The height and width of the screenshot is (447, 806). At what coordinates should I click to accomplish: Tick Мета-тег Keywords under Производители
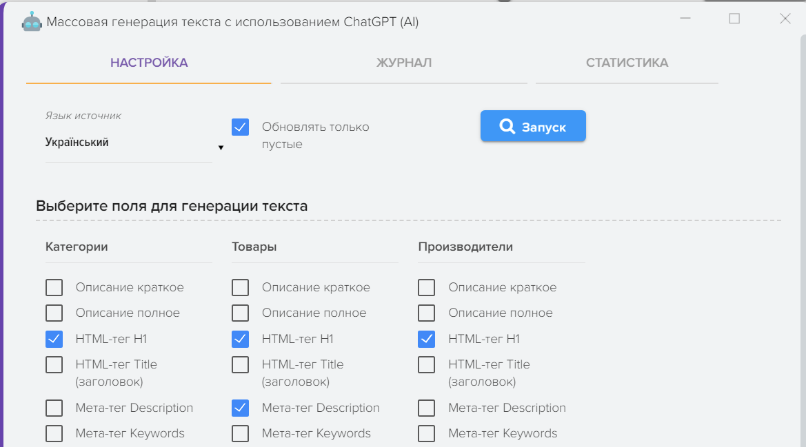click(426, 433)
